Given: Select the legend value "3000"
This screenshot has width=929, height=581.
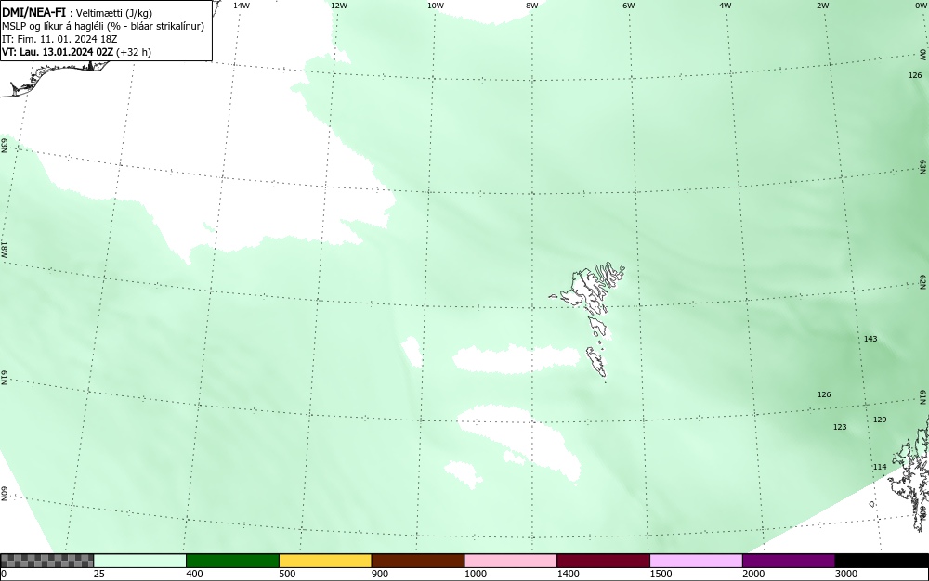Looking at the screenshot, I should click(846, 574).
